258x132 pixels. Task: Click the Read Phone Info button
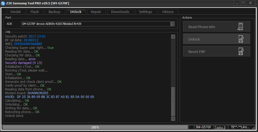click(x=216, y=27)
